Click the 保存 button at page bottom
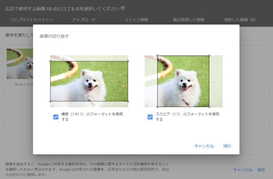The width and height of the screenshot is (273, 179). tap(261, 170)
